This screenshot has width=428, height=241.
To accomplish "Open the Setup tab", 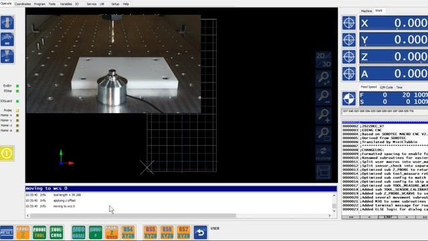I will tap(115, 4).
